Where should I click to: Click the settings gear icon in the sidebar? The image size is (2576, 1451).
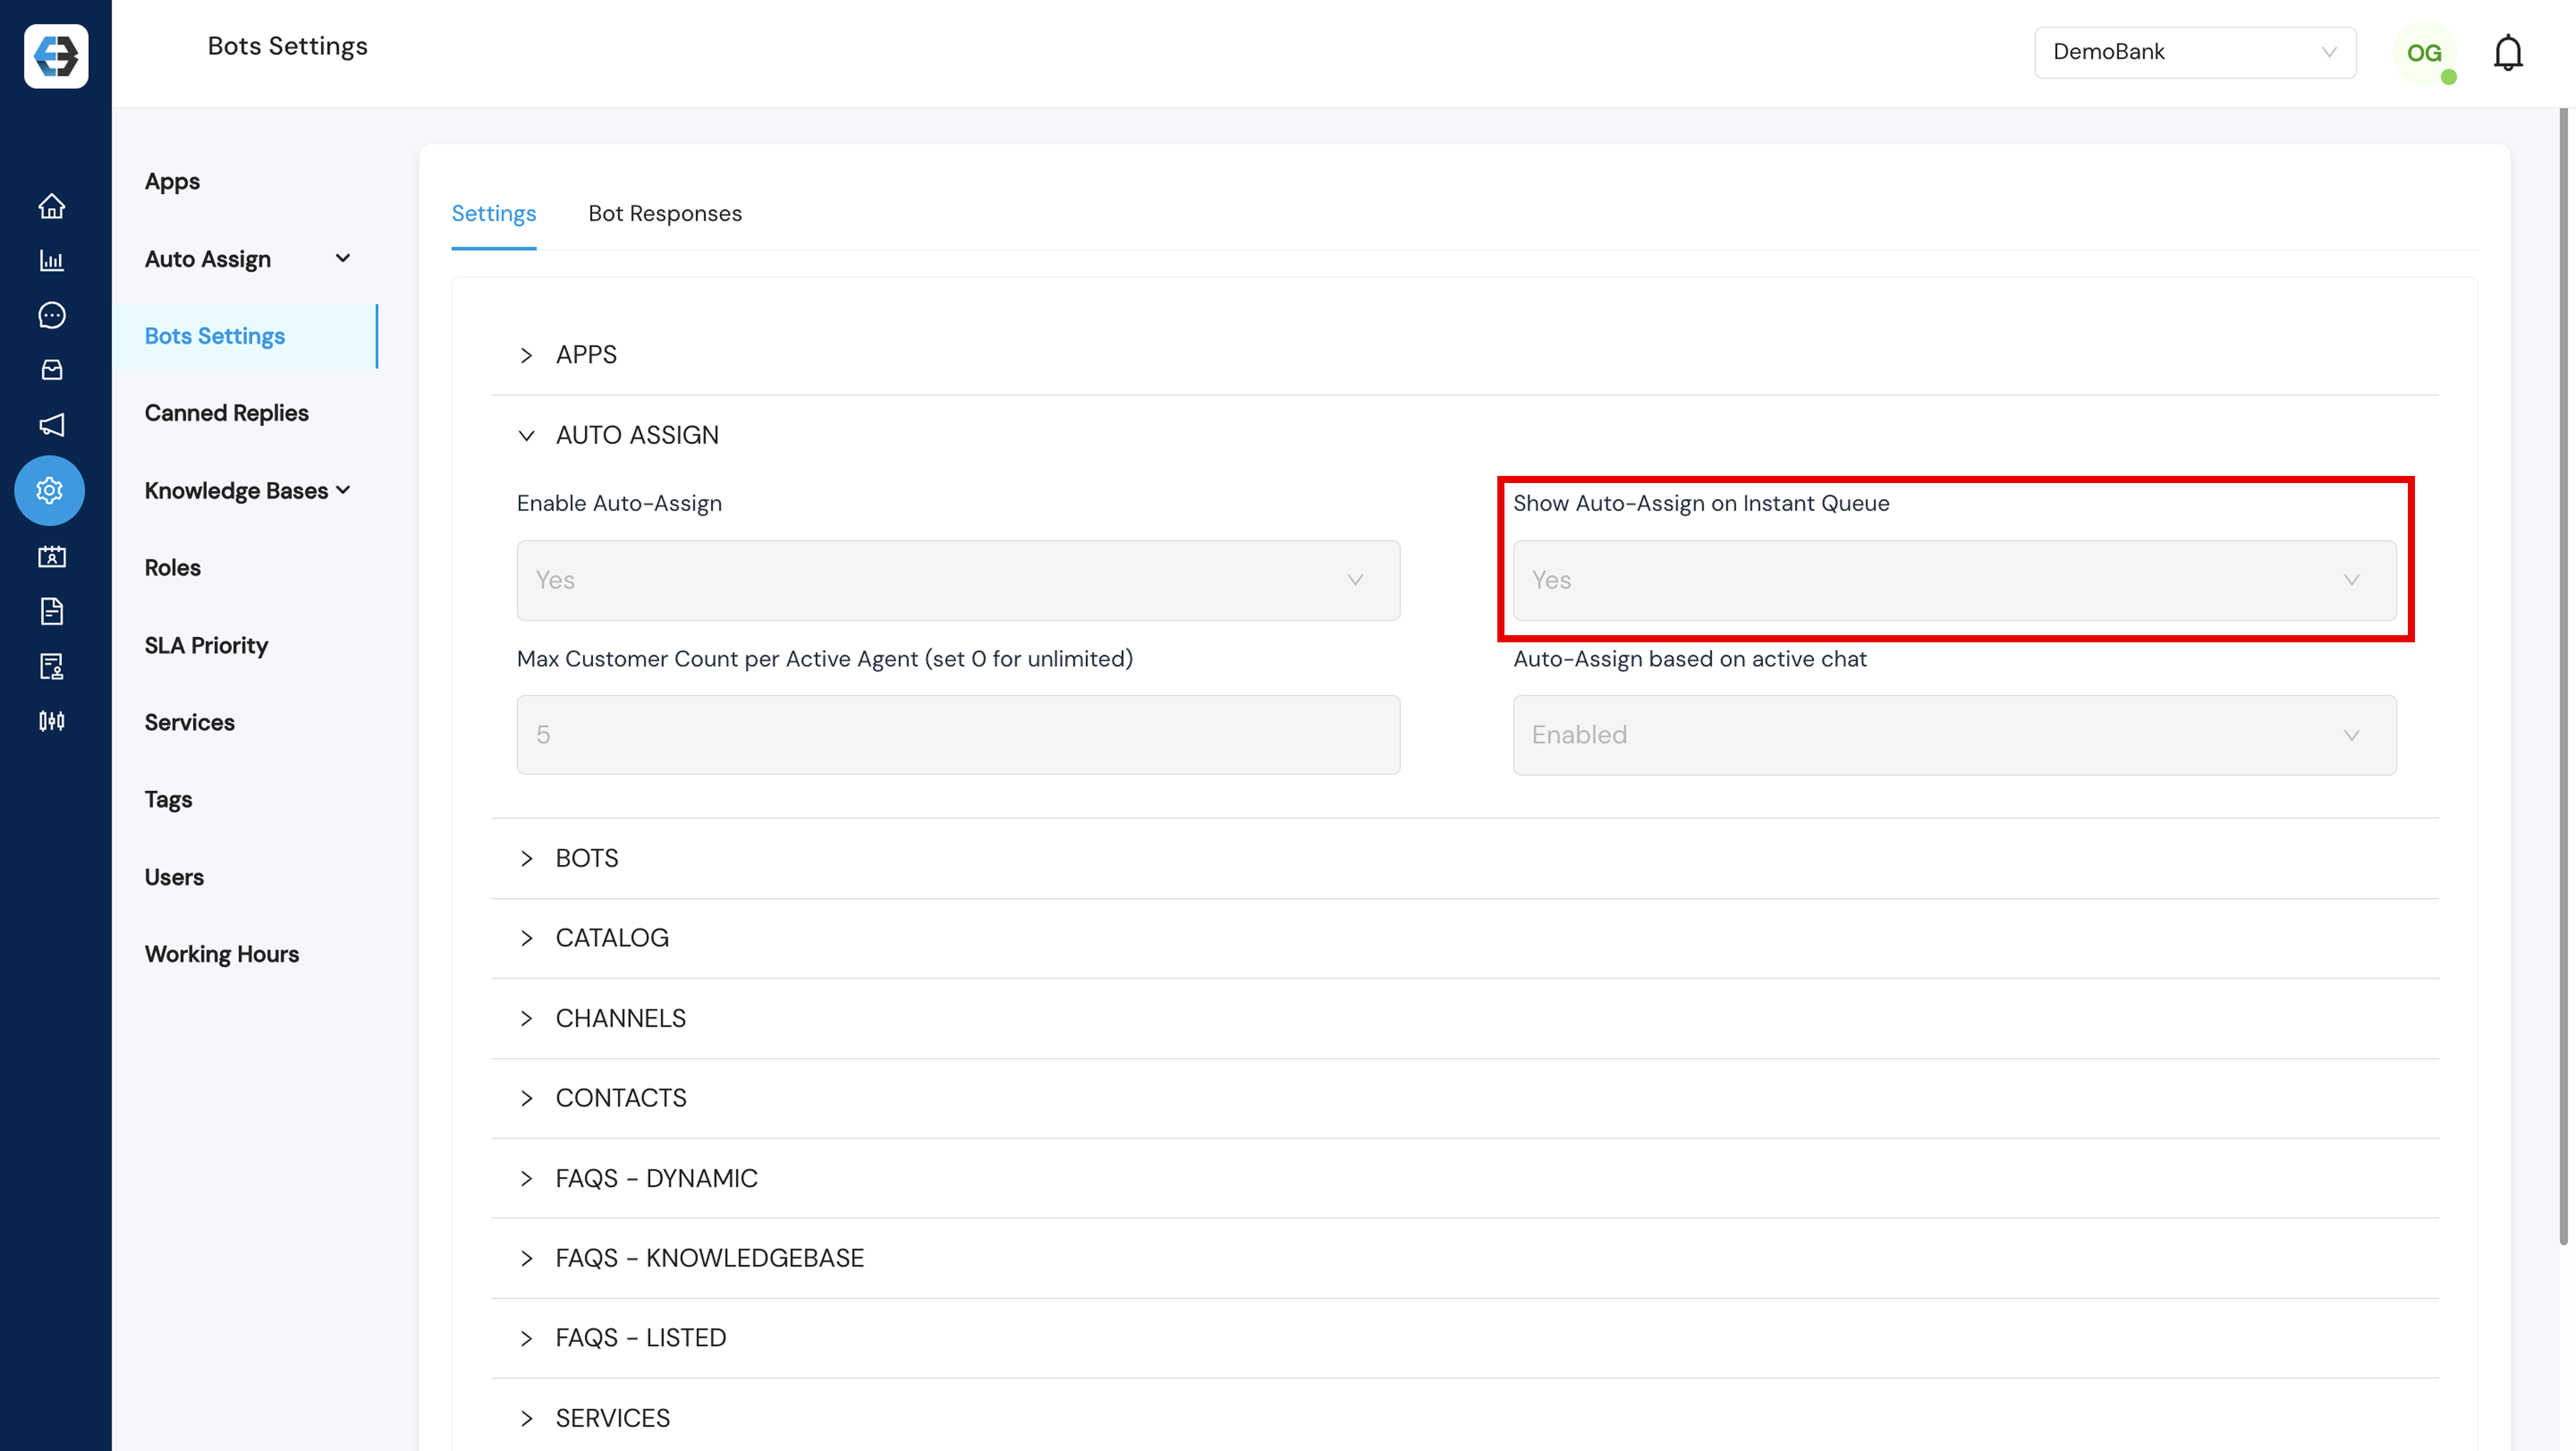50,491
